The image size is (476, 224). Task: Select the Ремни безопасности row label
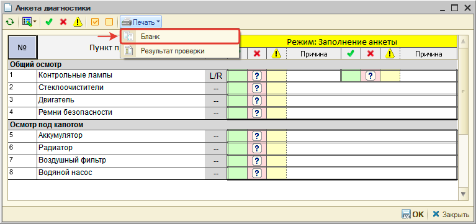coord(75,112)
